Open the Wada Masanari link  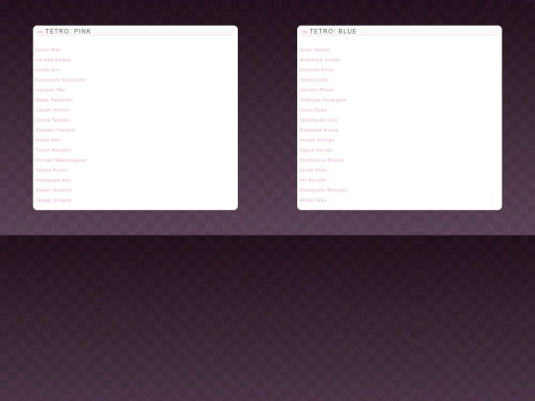pyautogui.click(x=53, y=100)
